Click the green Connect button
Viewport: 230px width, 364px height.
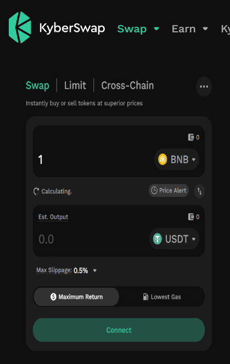(x=119, y=330)
